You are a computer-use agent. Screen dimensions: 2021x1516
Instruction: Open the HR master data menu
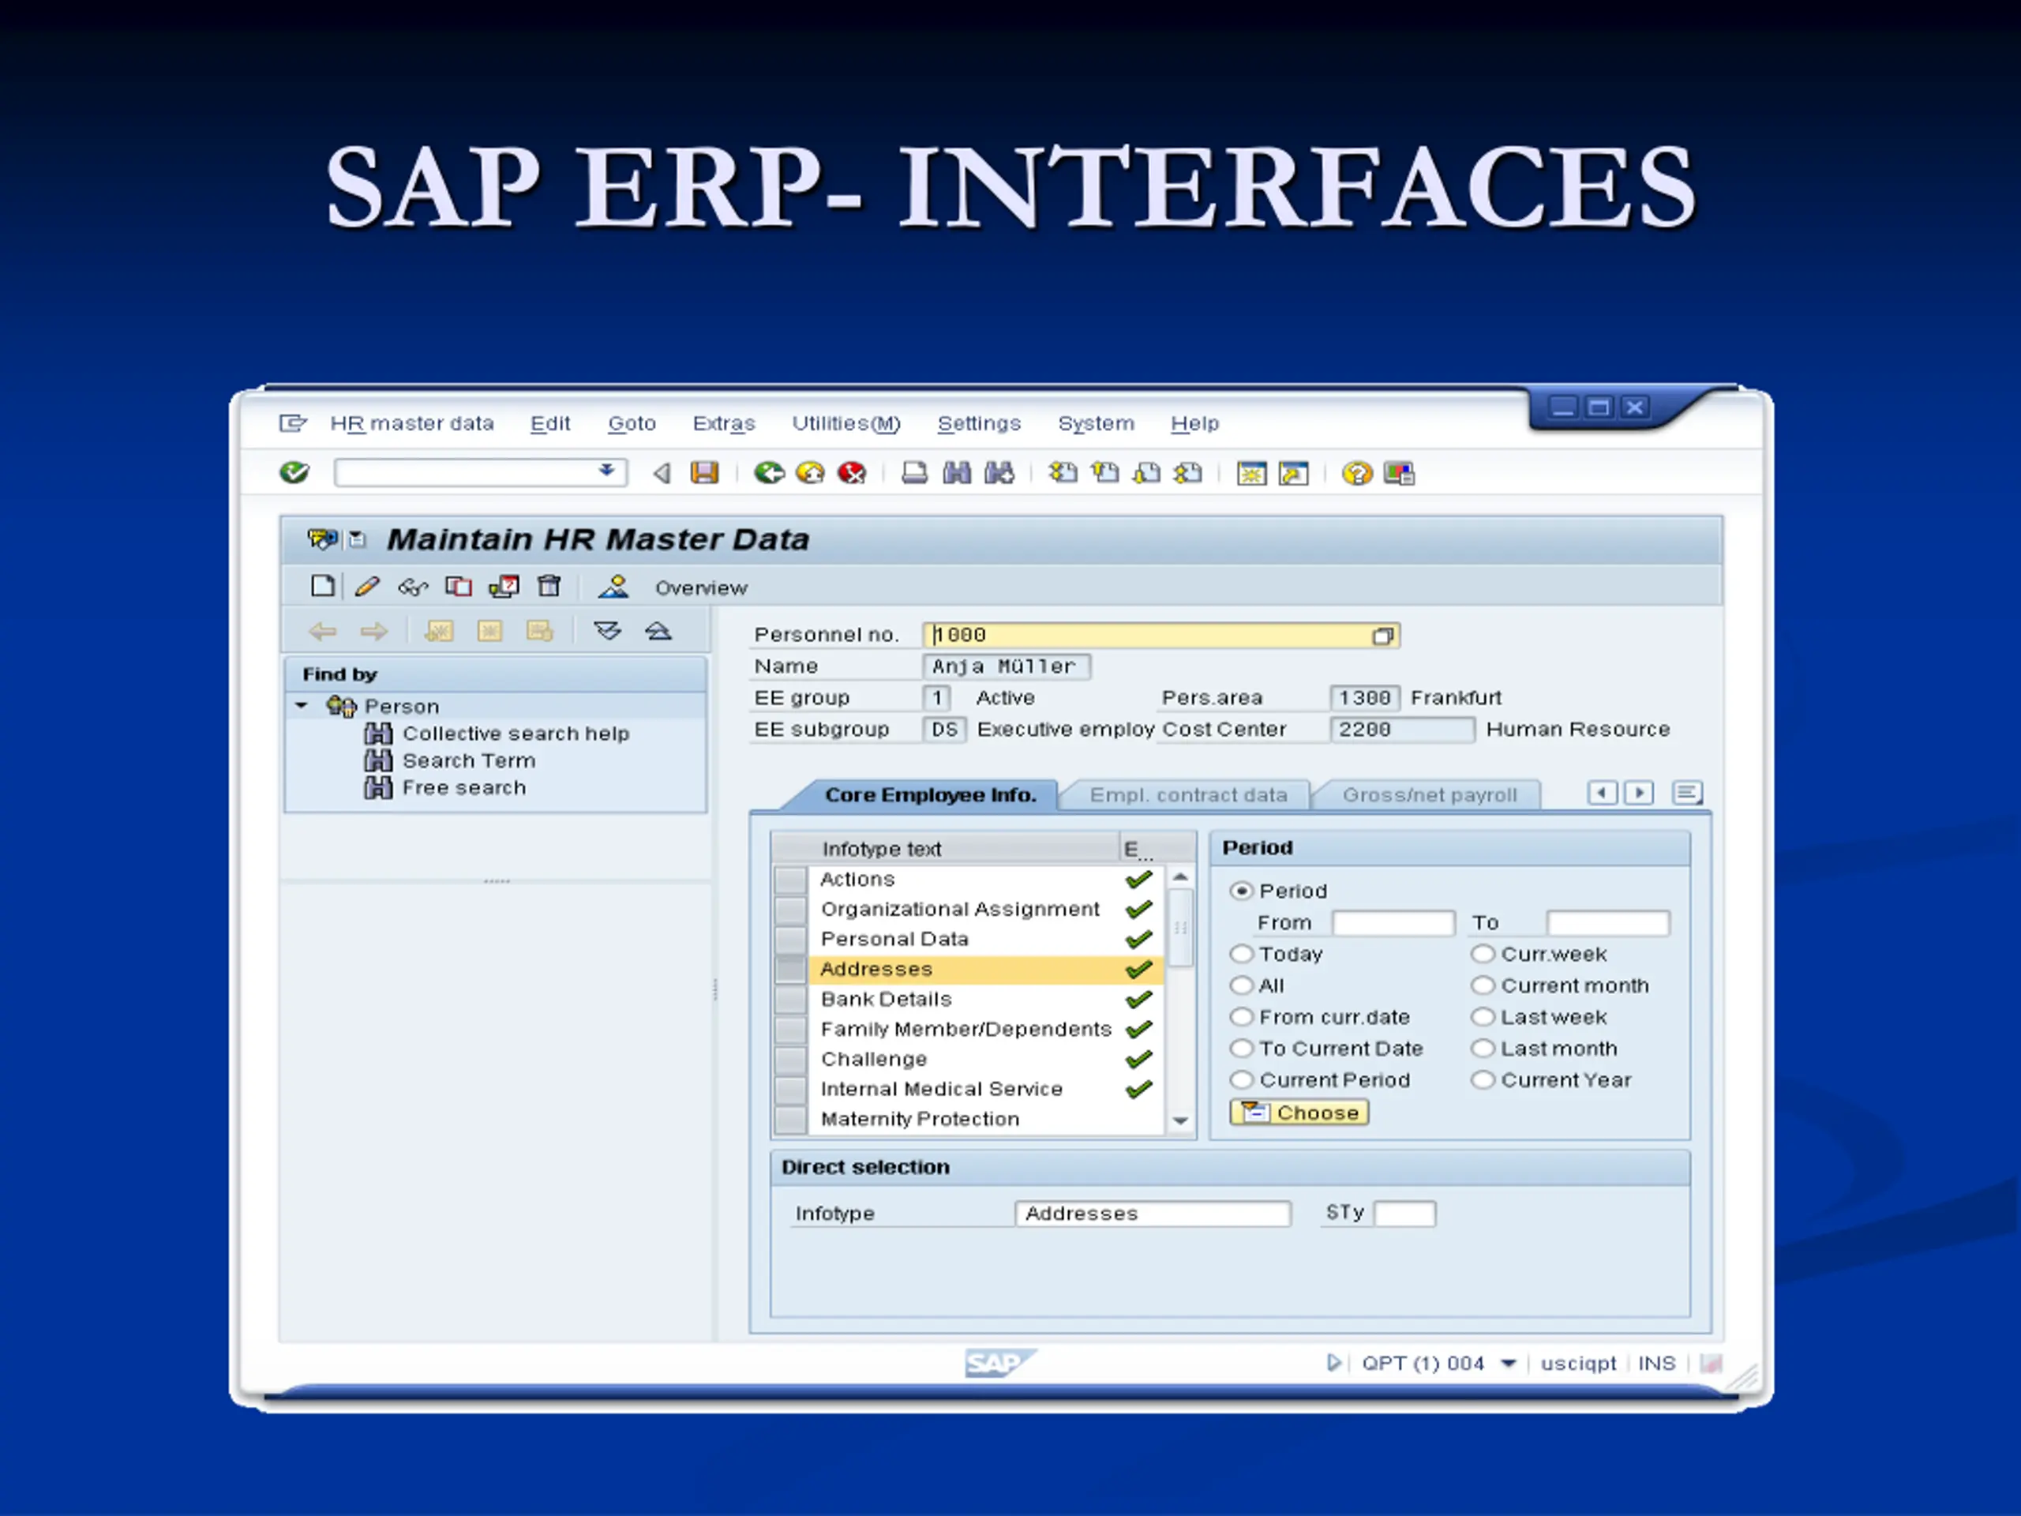coord(412,424)
